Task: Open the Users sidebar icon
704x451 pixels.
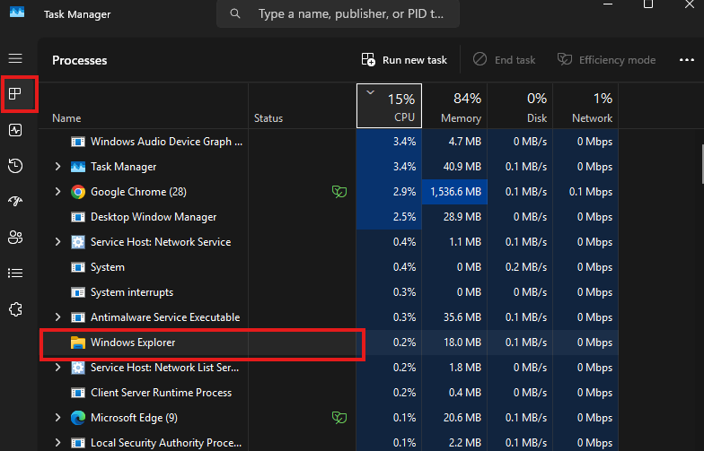Action: point(15,238)
